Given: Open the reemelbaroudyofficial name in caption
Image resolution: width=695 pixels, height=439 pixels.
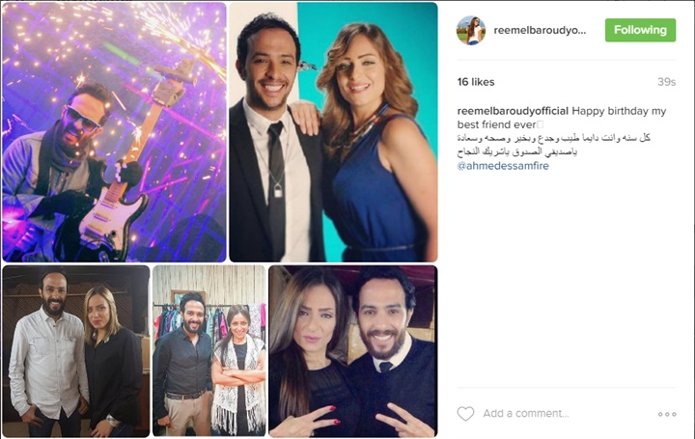Looking at the screenshot, I should [513, 111].
